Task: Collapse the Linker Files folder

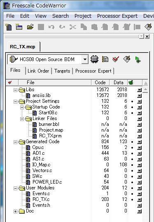Action: point(22,119)
